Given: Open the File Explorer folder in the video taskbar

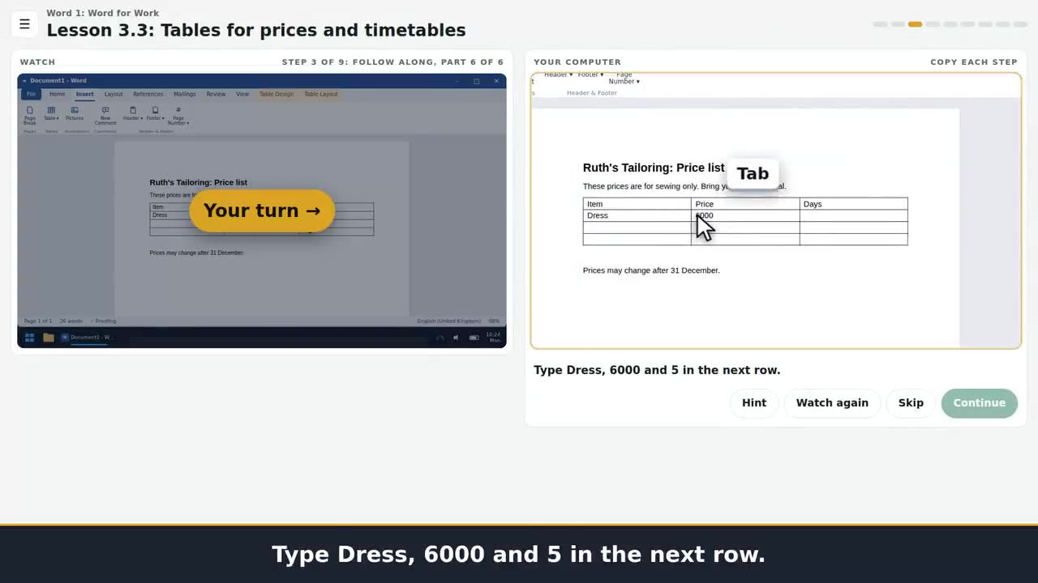Looking at the screenshot, I should [48, 337].
